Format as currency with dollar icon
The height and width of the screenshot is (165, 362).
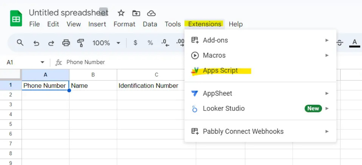click(135, 43)
